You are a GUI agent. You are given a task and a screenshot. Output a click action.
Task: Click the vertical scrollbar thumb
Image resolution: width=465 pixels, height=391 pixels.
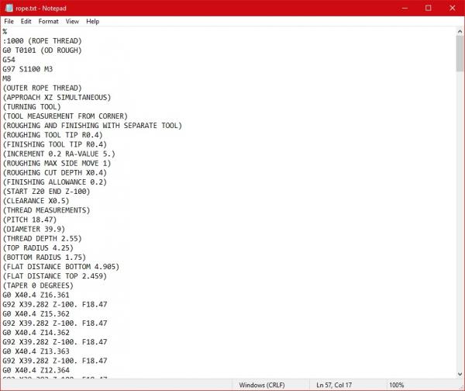coord(460,54)
